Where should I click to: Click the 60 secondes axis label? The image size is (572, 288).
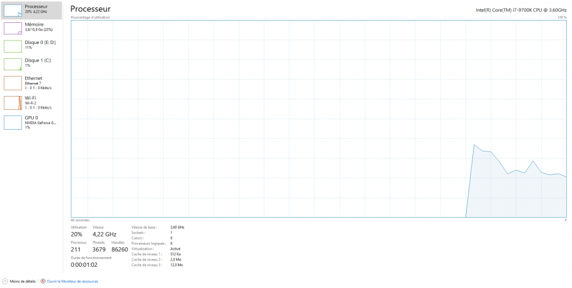[80, 220]
